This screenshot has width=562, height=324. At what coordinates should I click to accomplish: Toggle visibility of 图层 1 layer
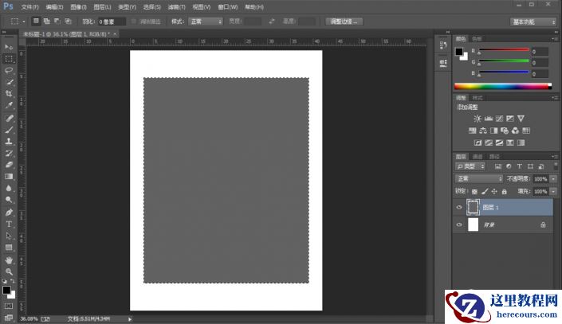pyautogui.click(x=459, y=207)
